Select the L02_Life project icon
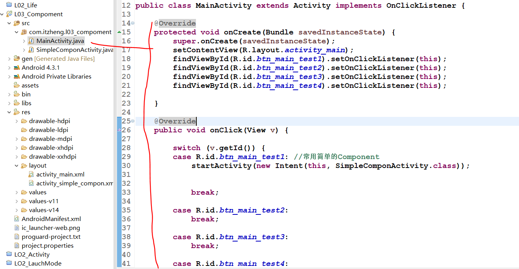The width and height of the screenshot is (519, 269). (x=9, y=5)
